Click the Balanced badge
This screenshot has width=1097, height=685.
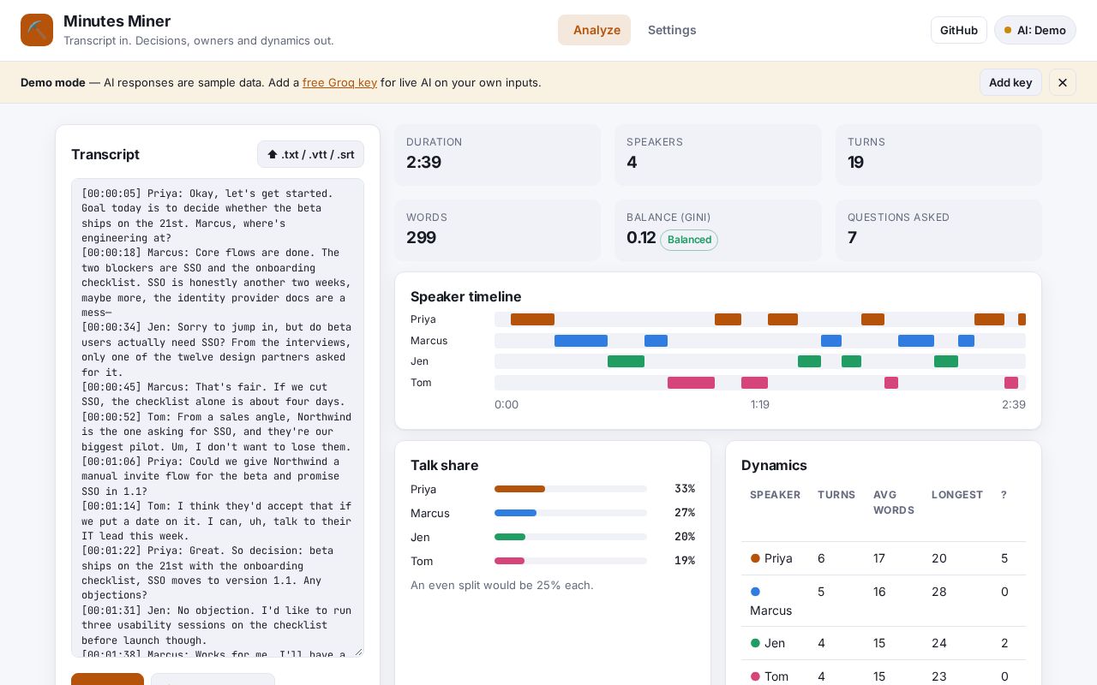point(689,240)
